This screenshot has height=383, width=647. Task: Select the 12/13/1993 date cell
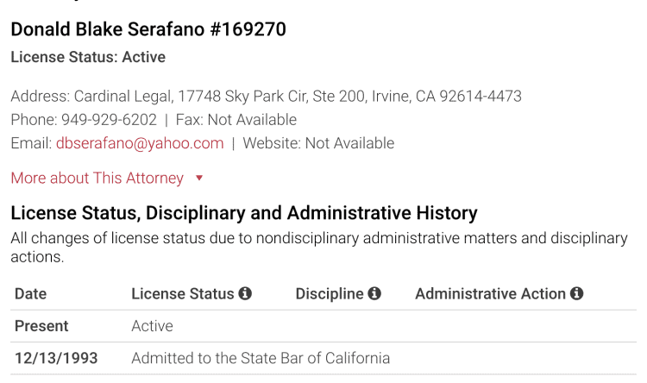[x=56, y=358]
